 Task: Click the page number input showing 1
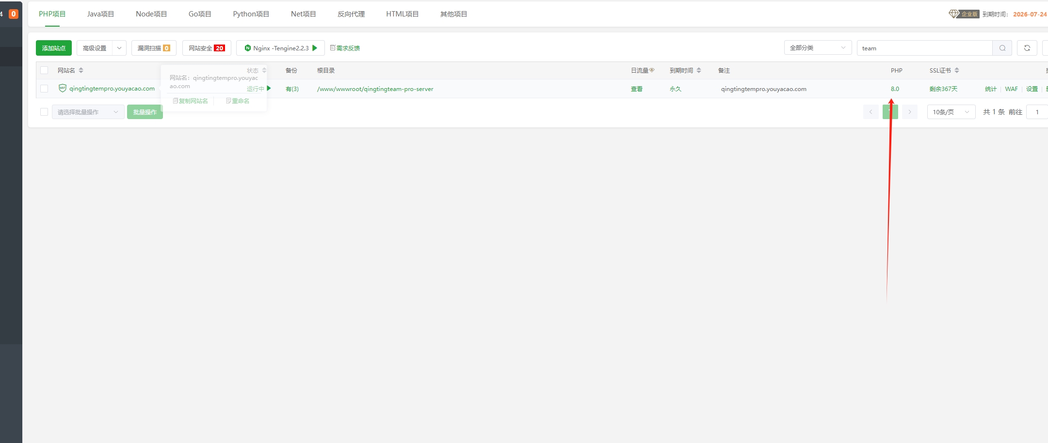click(1037, 112)
